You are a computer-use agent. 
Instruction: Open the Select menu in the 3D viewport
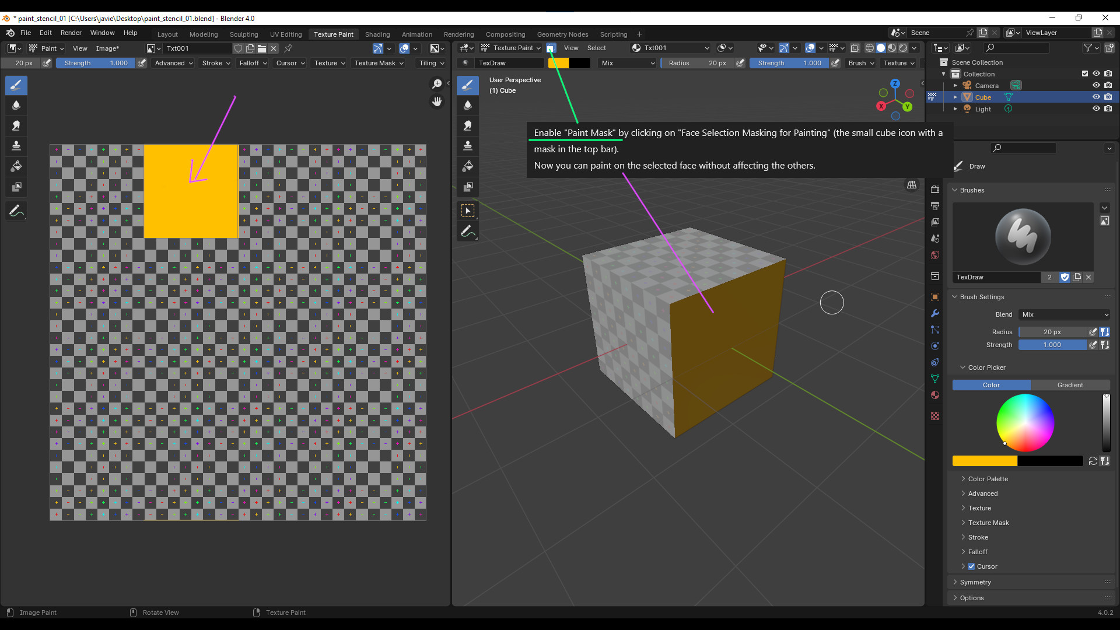click(x=596, y=48)
